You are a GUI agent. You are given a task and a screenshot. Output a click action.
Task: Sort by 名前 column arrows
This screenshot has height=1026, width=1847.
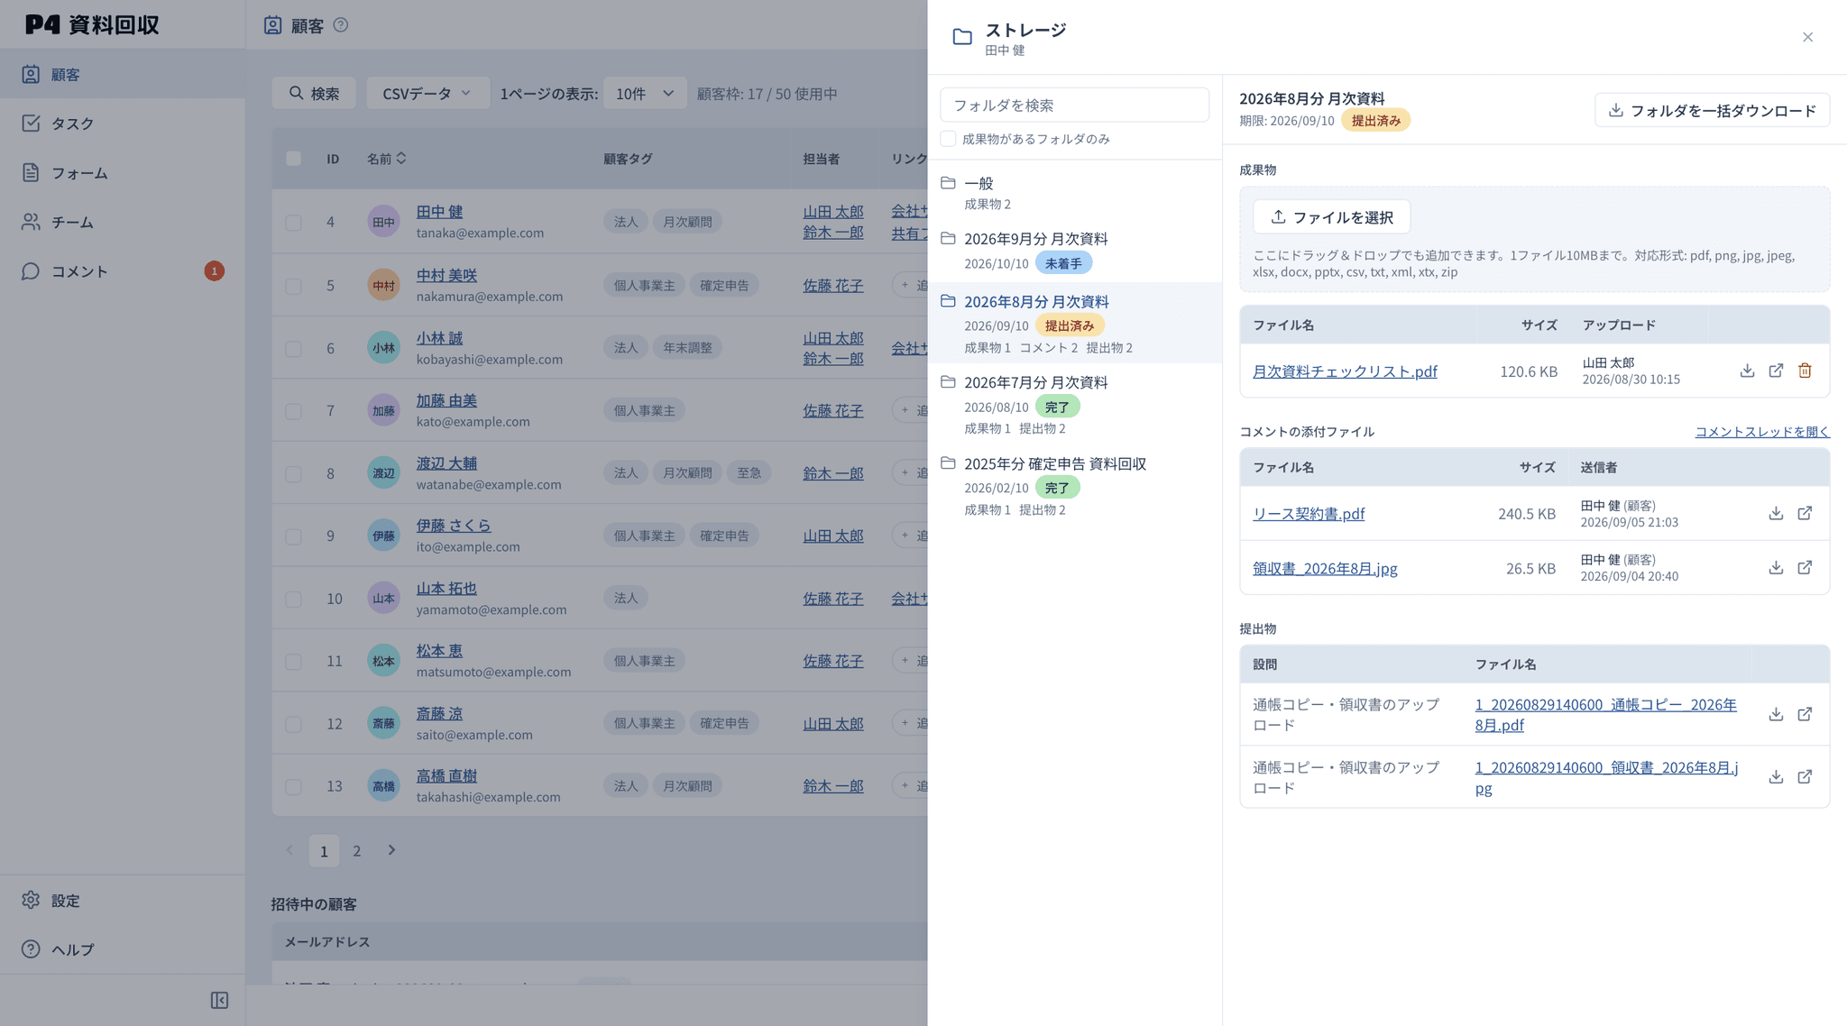click(401, 158)
